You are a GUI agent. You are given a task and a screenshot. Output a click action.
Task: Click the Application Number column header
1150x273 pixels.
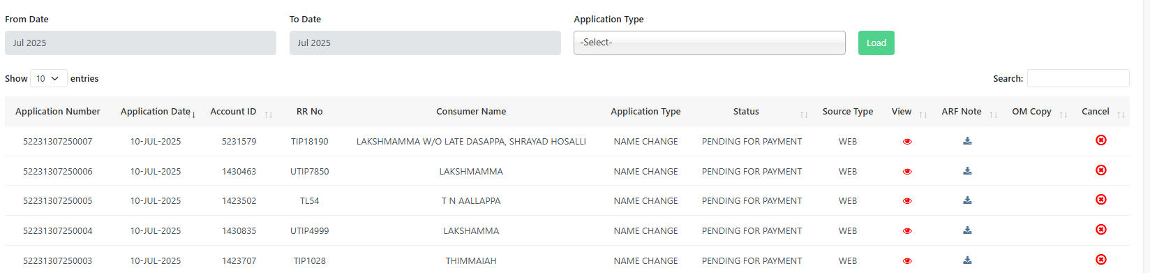pyautogui.click(x=58, y=112)
